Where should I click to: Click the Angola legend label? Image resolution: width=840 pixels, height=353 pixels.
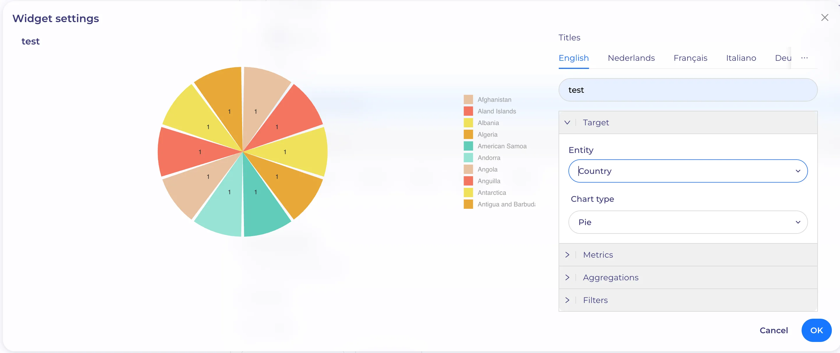tap(488, 169)
